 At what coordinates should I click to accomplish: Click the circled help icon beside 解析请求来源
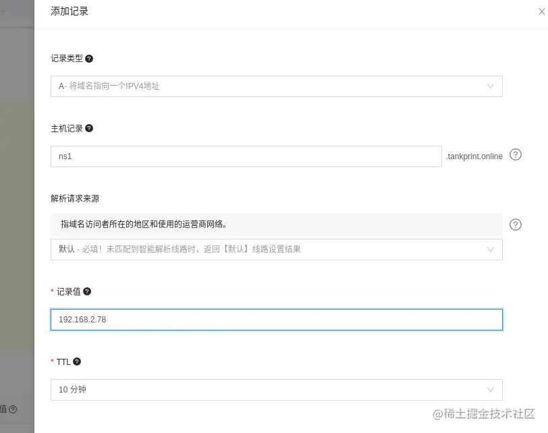pyautogui.click(x=515, y=225)
